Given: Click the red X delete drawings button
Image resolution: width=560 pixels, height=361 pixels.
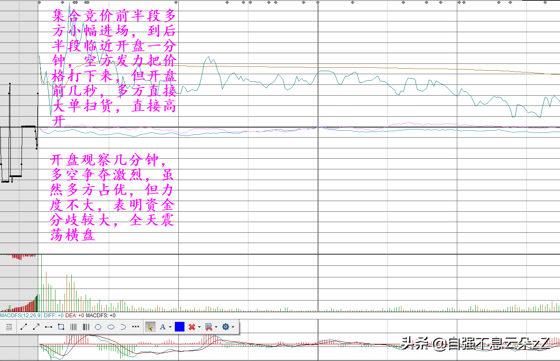Looking at the screenshot, I should pos(192,327).
